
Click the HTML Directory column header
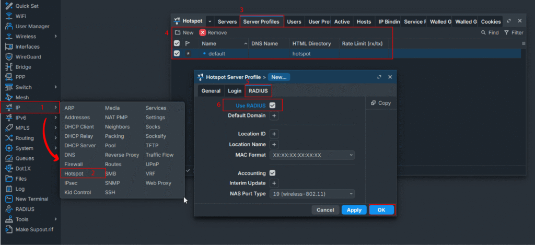tap(314, 43)
